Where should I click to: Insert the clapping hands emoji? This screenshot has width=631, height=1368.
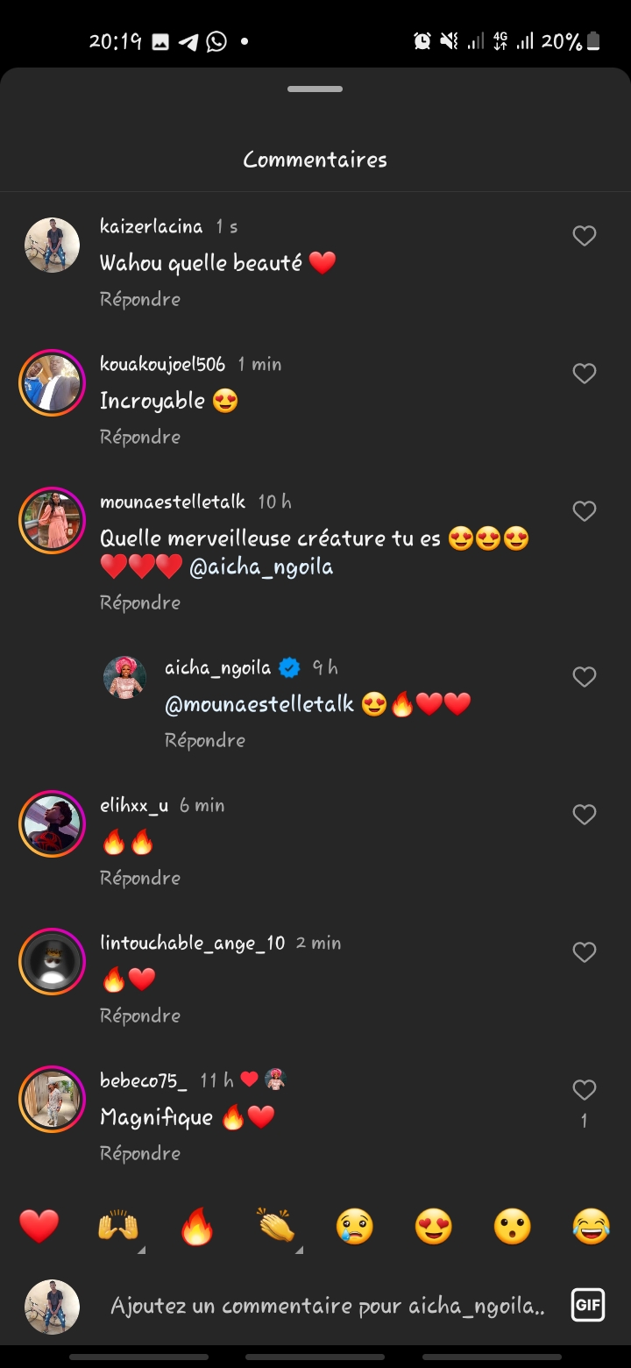coord(276,1226)
